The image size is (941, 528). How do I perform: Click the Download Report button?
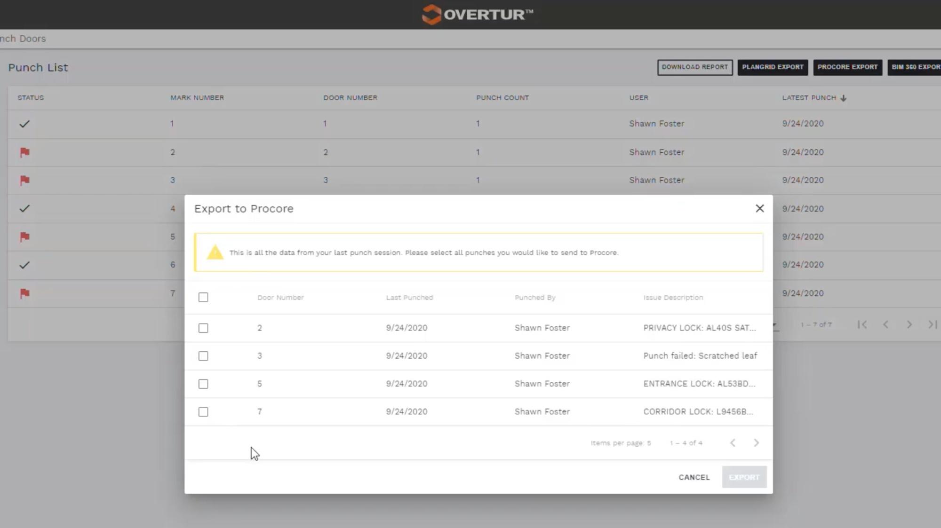695,67
